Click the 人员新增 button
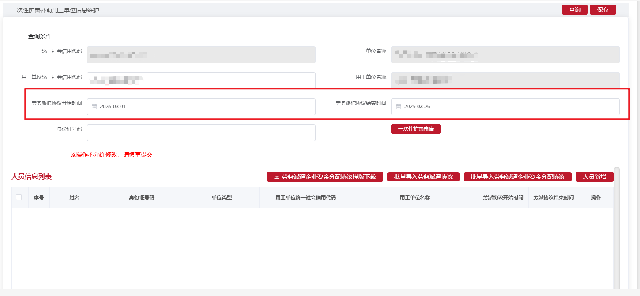The height and width of the screenshot is (296, 640). (595, 176)
